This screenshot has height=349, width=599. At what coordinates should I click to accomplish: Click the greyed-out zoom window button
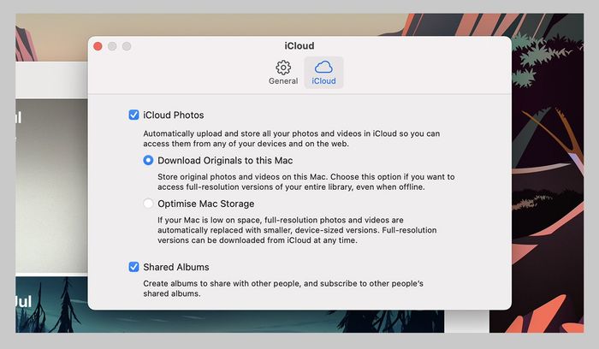[127, 45]
